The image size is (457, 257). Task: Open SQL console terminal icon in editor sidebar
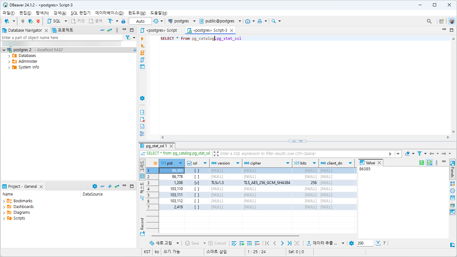click(x=142, y=67)
